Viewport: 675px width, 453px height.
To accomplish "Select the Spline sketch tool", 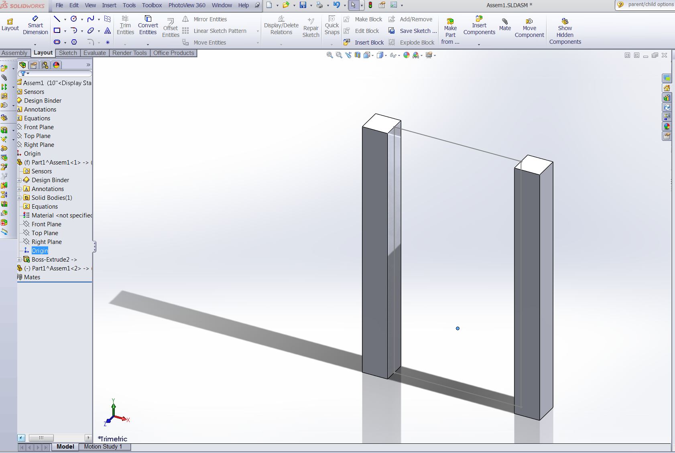I will (91, 19).
